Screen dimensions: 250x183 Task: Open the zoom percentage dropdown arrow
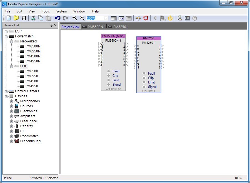[106, 18]
